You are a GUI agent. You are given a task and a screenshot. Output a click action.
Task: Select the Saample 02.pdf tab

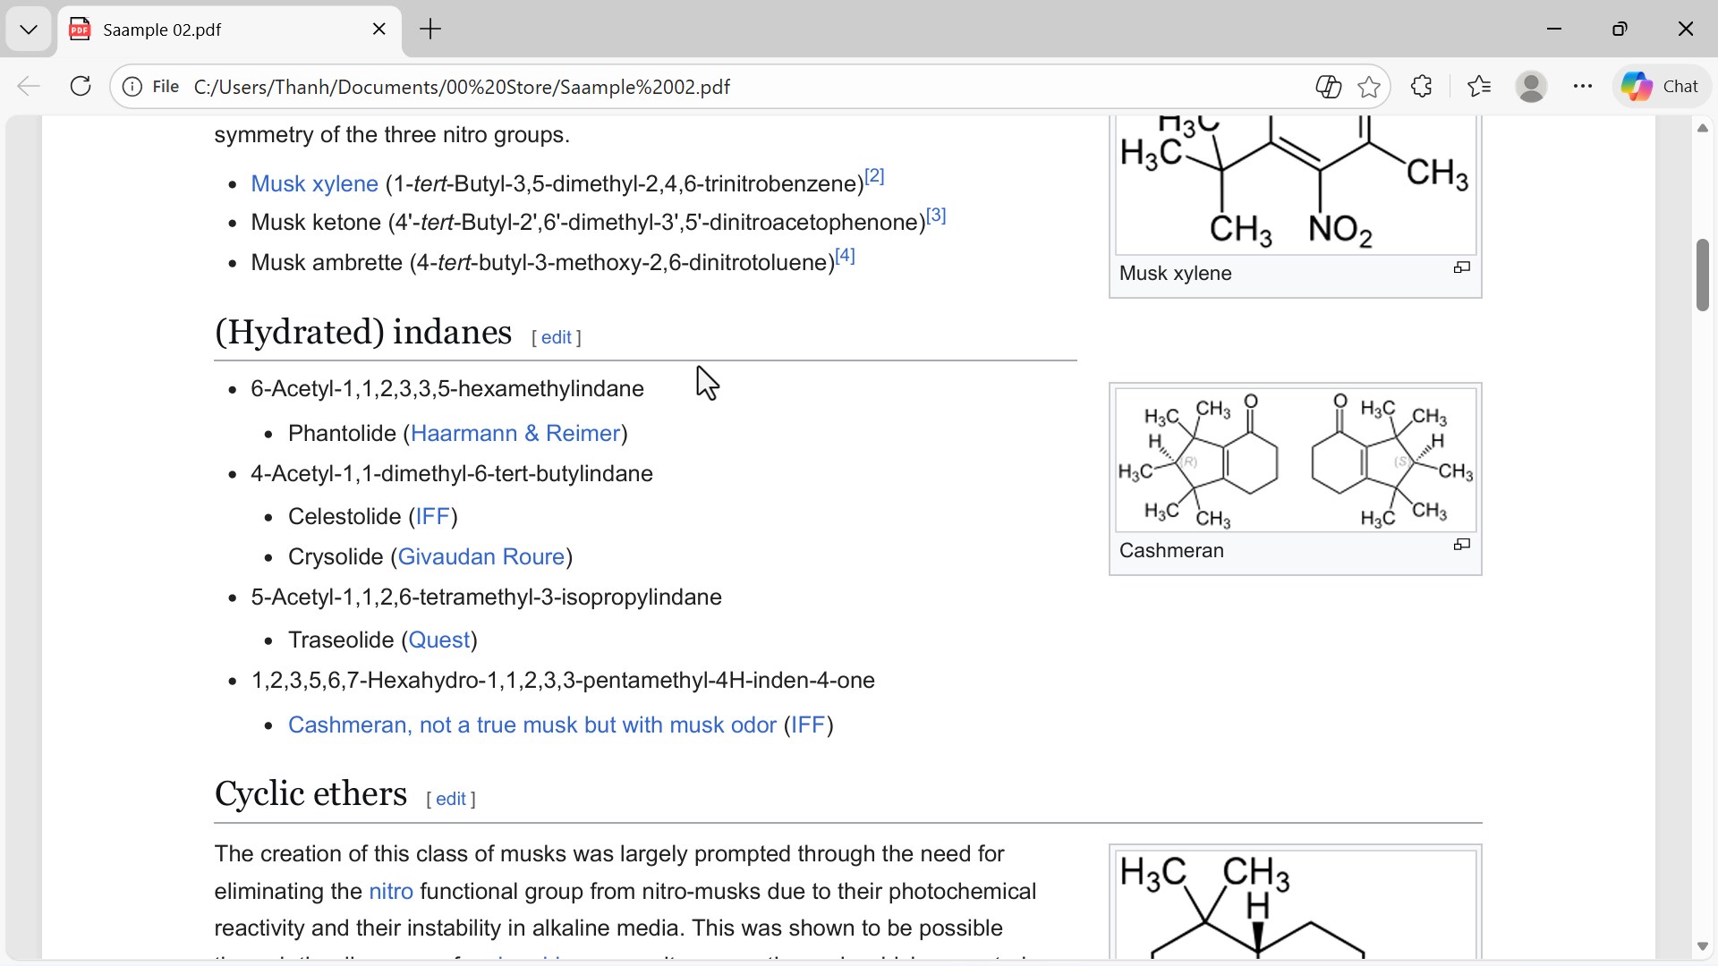click(x=215, y=30)
